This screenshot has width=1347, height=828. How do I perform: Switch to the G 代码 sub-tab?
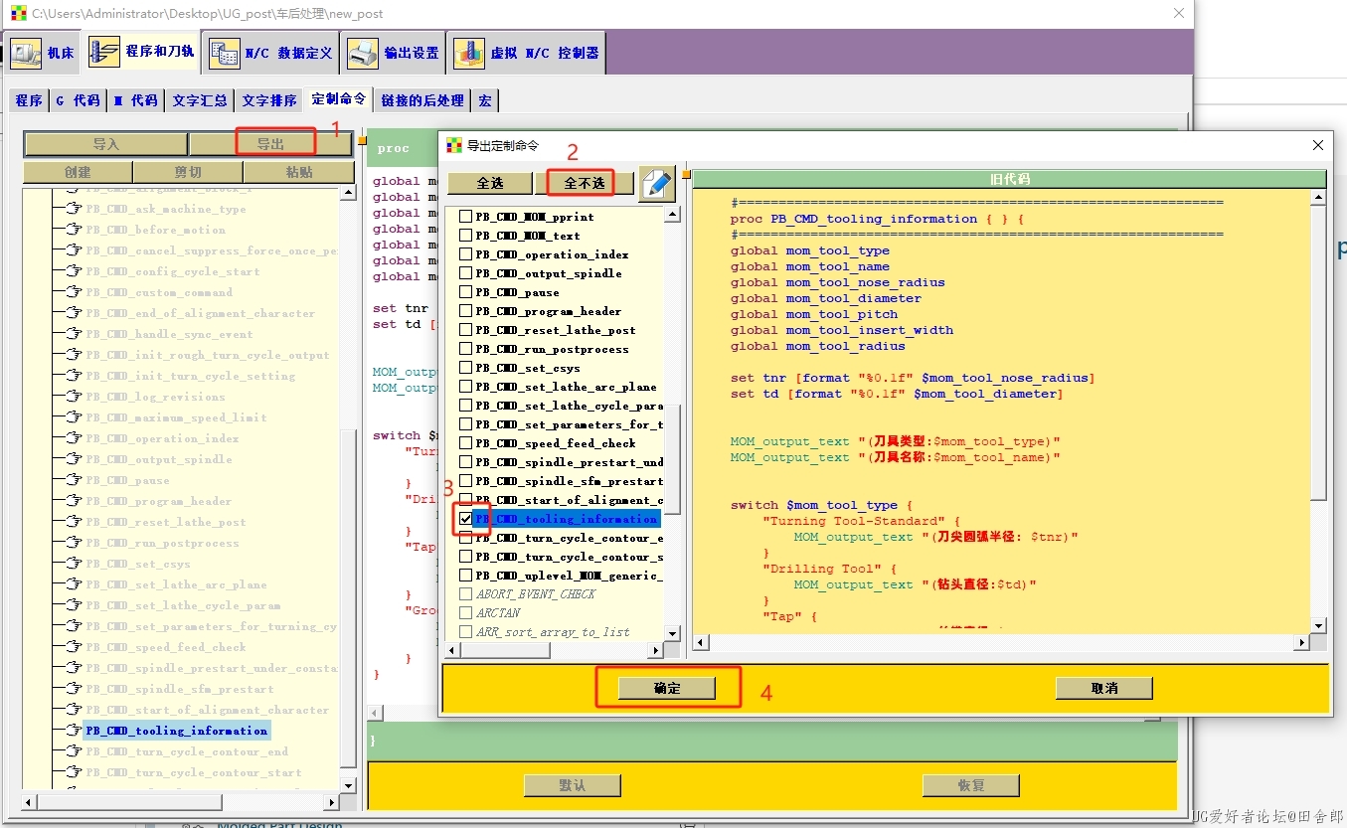(78, 100)
